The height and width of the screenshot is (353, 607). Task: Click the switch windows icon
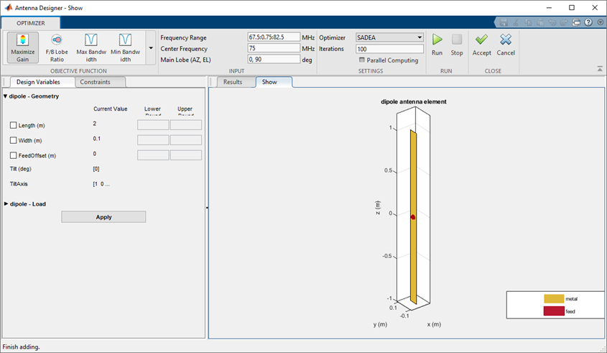576,22
